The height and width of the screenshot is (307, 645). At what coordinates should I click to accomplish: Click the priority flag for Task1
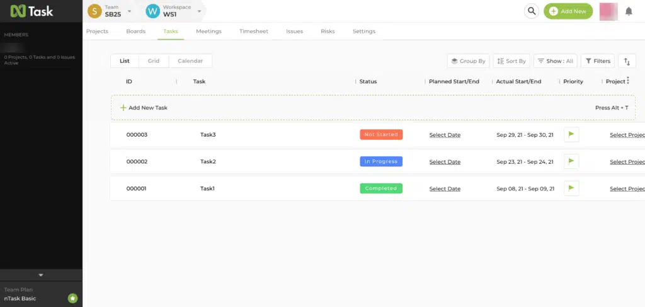(x=571, y=188)
